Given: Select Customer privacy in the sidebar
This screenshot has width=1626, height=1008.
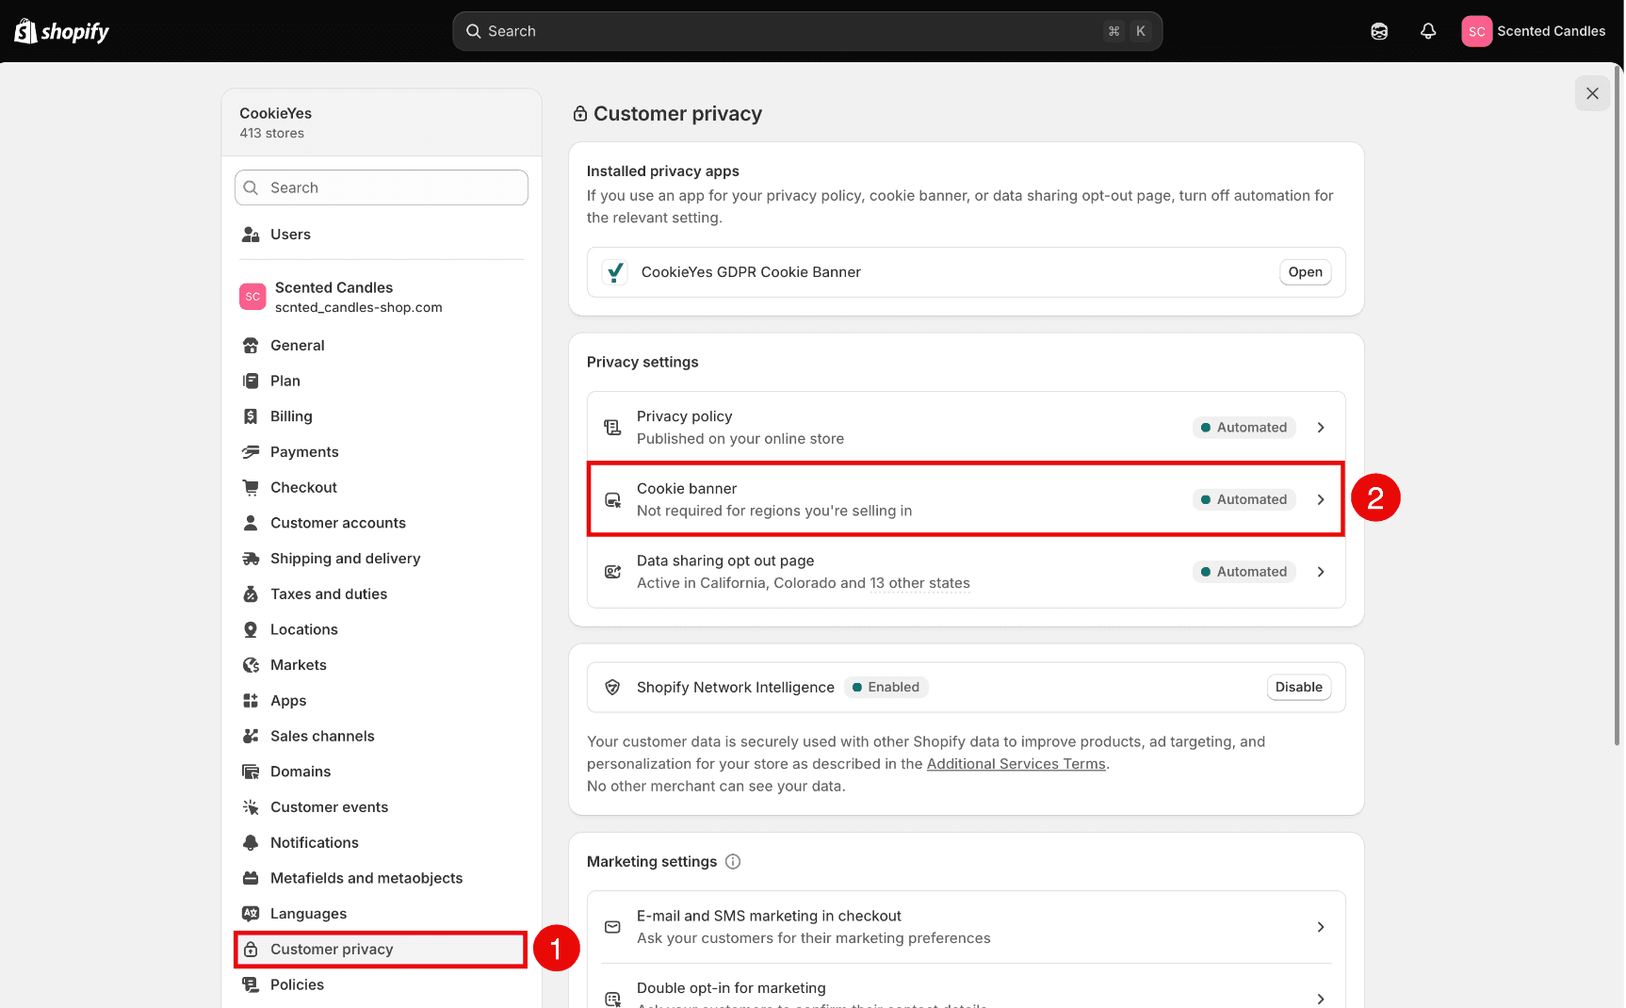Looking at the screenshot, I should coord(381,950).
